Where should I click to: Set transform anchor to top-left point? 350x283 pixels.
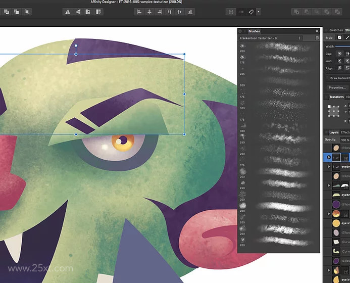(x=329, y=107)
